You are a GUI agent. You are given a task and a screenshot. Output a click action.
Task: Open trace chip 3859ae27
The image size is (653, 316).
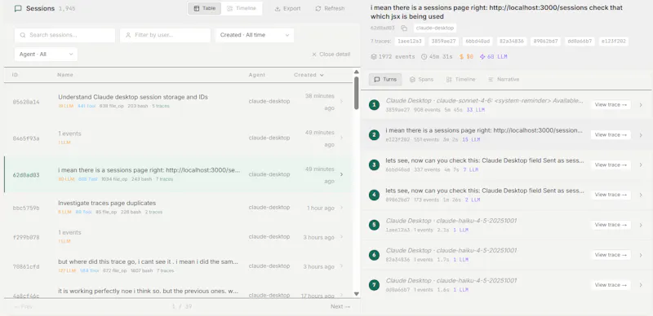tap(443, 42)
